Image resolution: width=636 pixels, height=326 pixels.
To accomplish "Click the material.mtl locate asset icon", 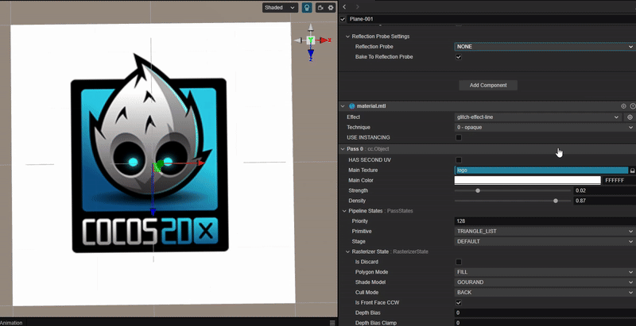I will (624, 106).
